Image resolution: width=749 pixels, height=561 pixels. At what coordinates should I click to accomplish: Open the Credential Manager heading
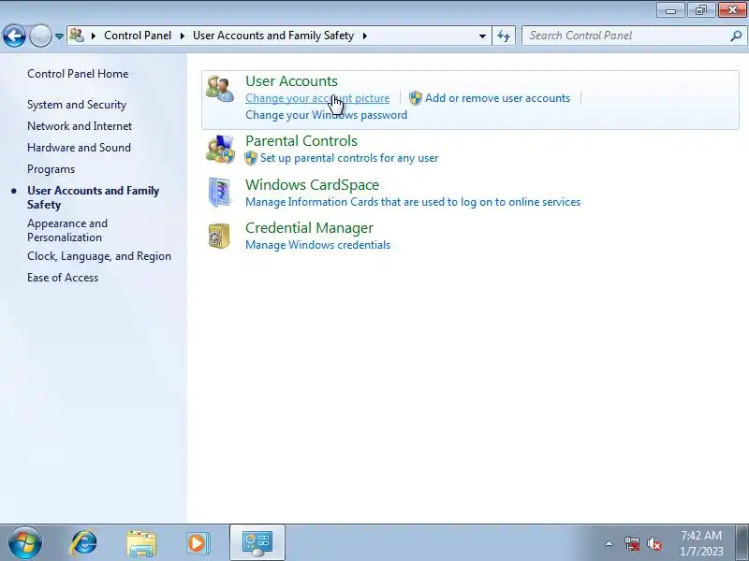pos(310,228)
